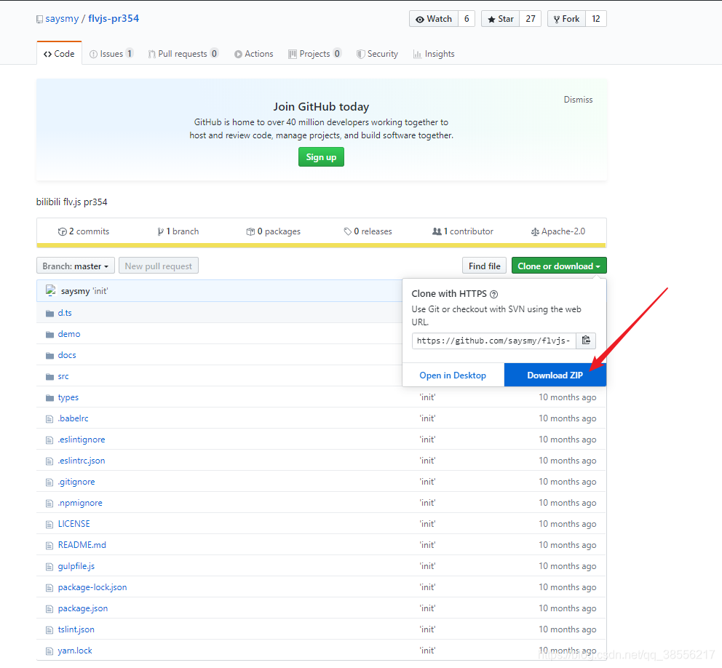Click the file icon beside LICENSE

[49, 525]
